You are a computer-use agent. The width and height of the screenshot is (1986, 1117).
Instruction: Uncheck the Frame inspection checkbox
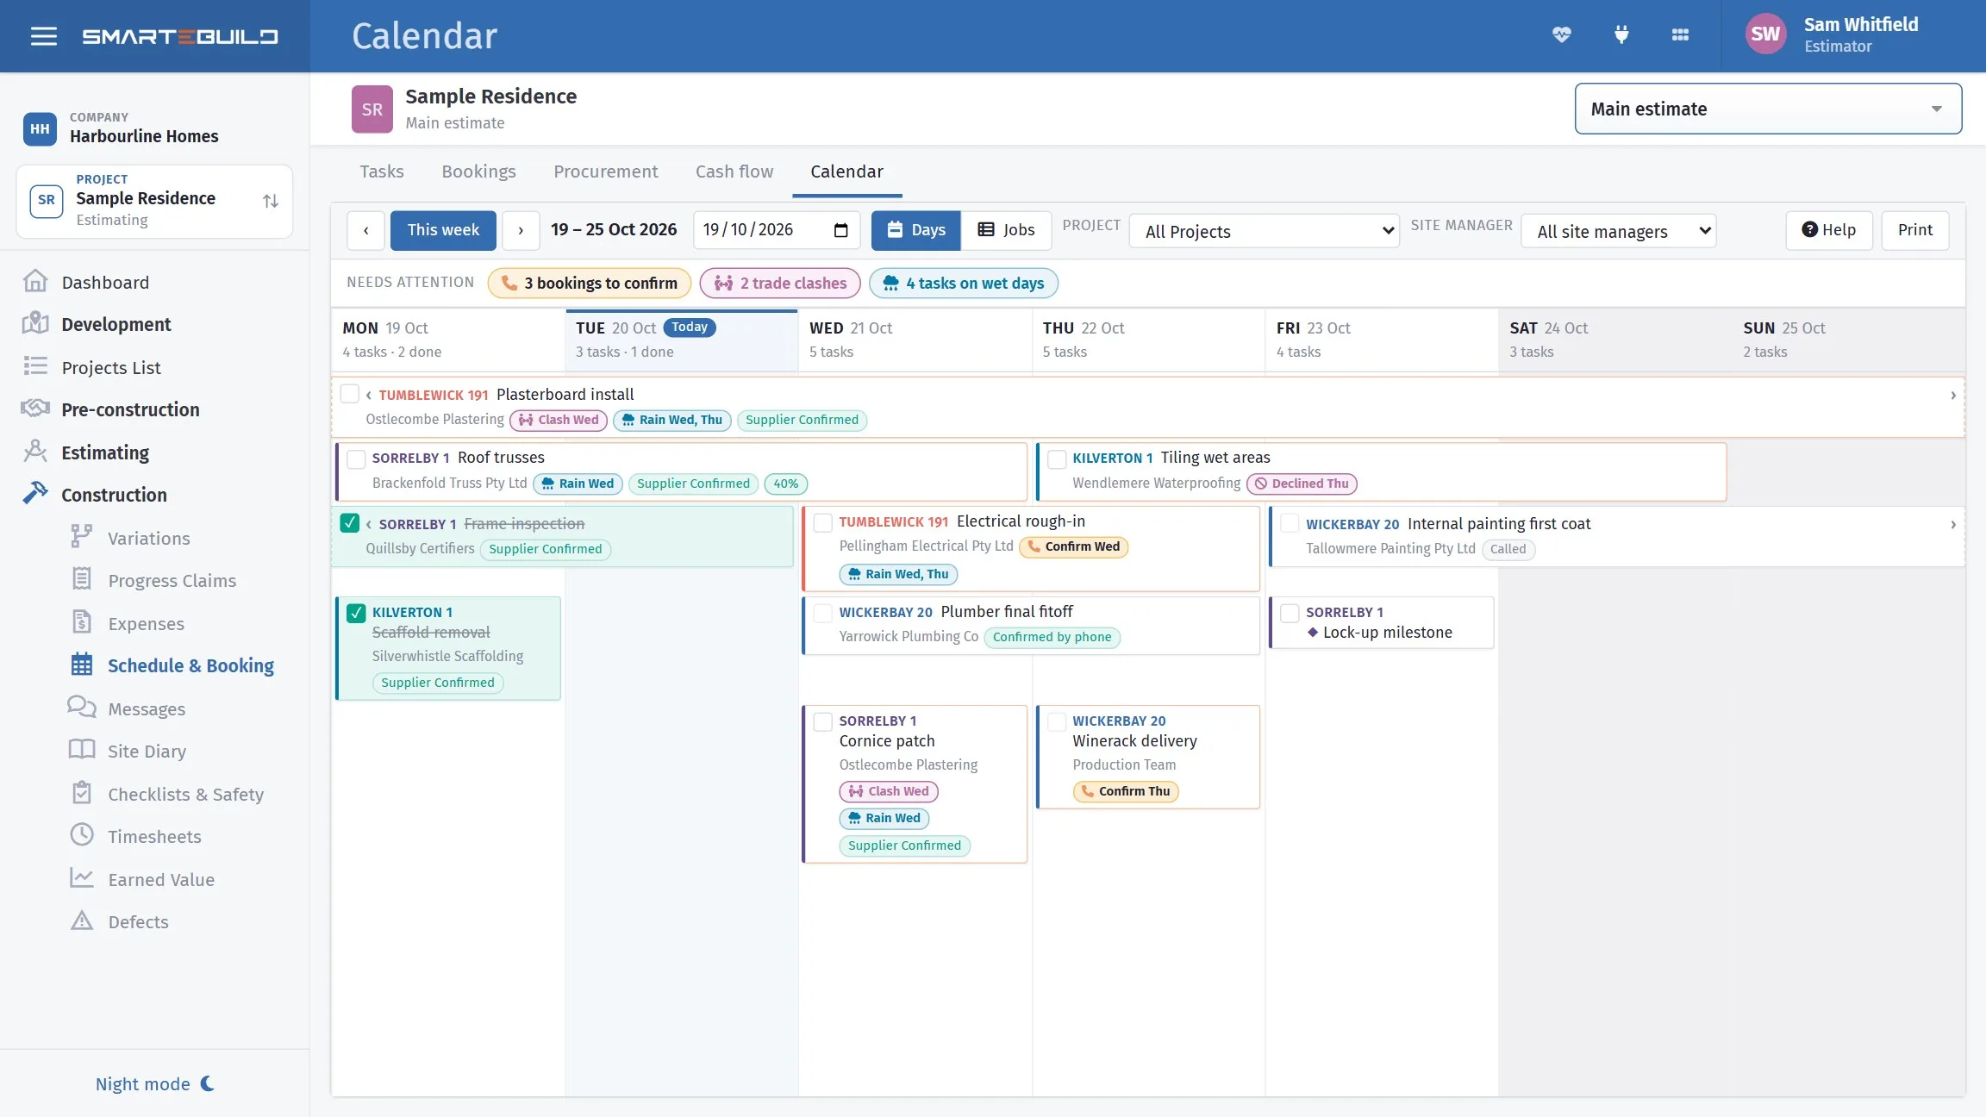[350, 523]
